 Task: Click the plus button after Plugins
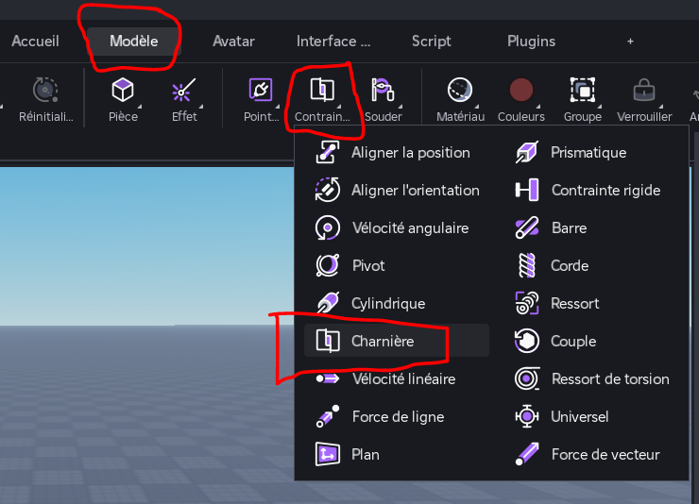tap(630, 42)
